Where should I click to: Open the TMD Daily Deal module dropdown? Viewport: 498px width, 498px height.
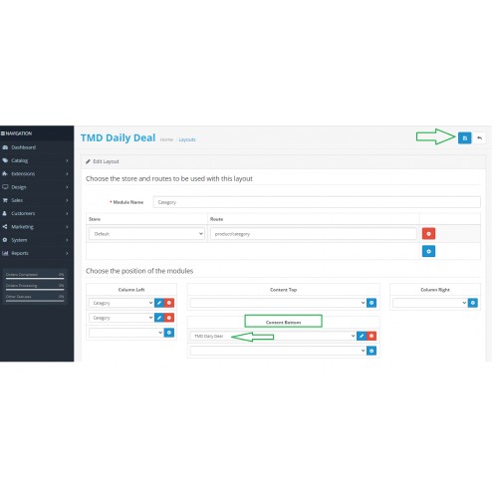point(273,336)
